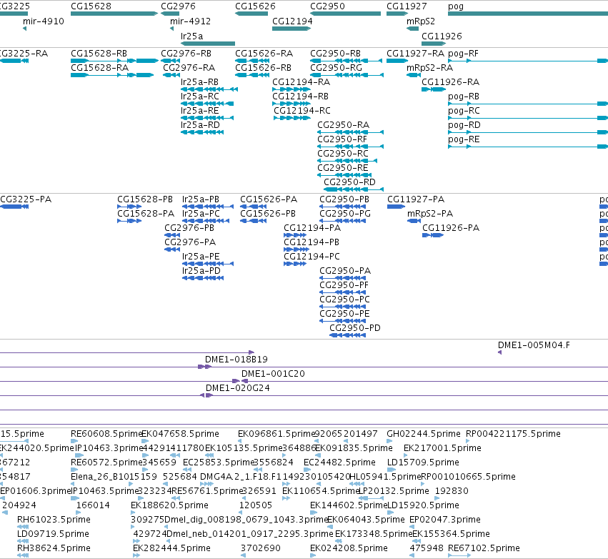Viewport: 608px width, 559px height.
Task: Select EST RH38624.5prime
Action: coord(54,548)
